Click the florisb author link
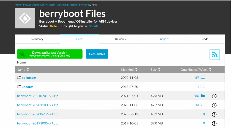Viewport: 231px width, 127px height. [94, 26]
